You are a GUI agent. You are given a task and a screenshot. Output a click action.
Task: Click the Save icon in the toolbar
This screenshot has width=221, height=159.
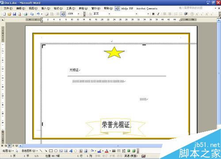14,14
